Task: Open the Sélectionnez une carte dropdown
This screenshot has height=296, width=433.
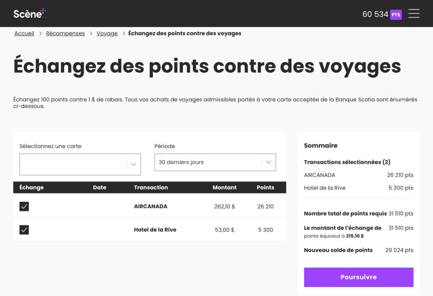Action: click(x=80, y=164)
